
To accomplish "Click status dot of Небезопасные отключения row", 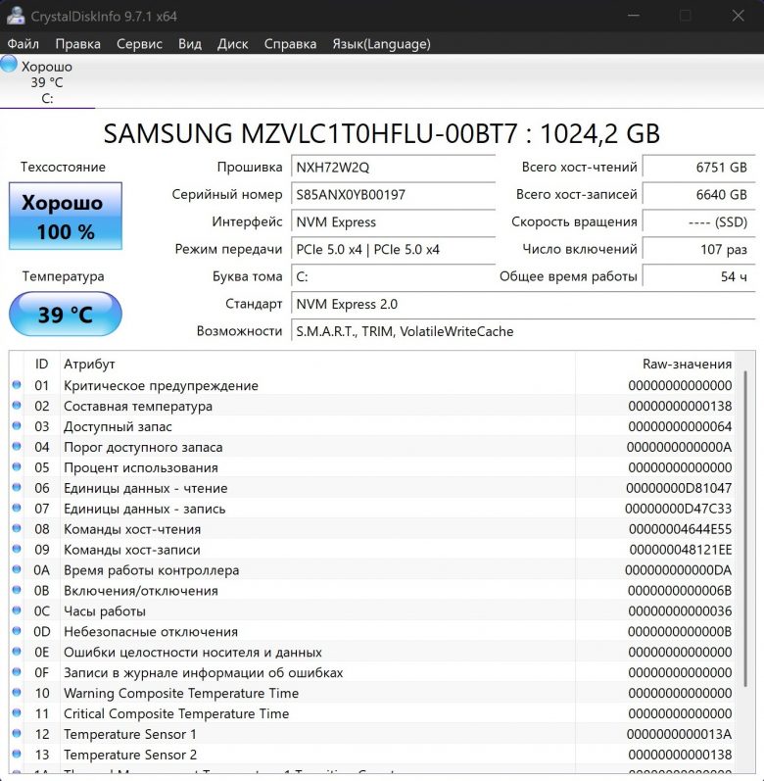I will click(17, 630).
